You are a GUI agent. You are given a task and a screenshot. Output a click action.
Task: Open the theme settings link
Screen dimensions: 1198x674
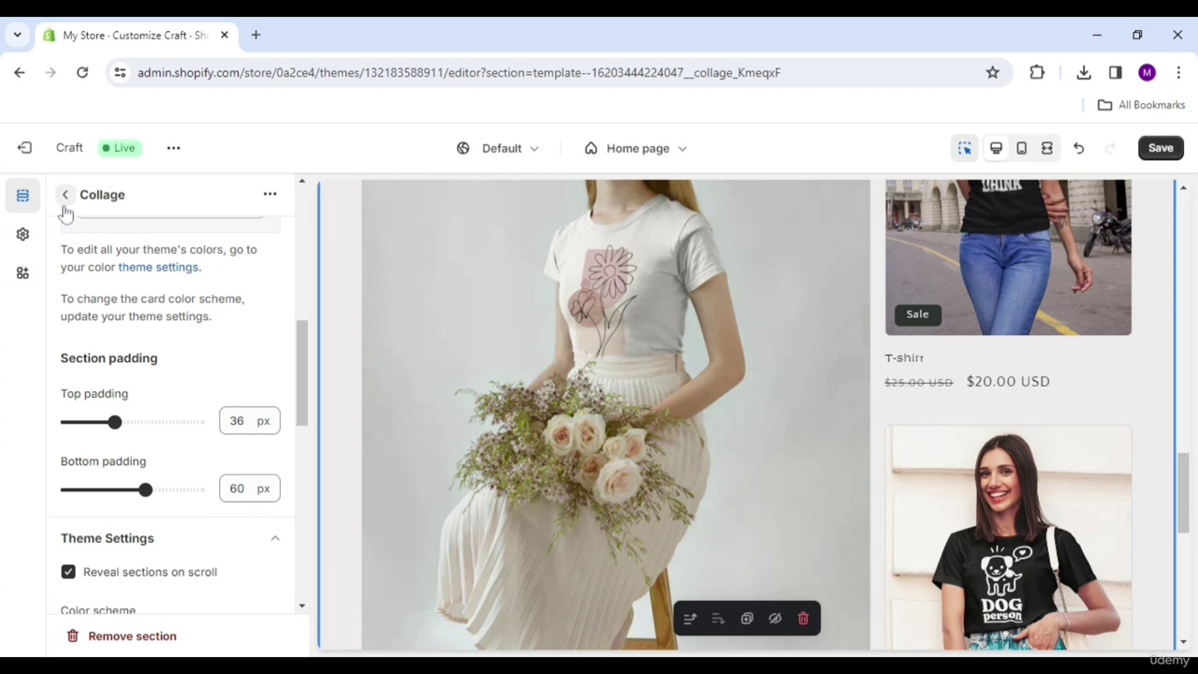click(158, 268)
